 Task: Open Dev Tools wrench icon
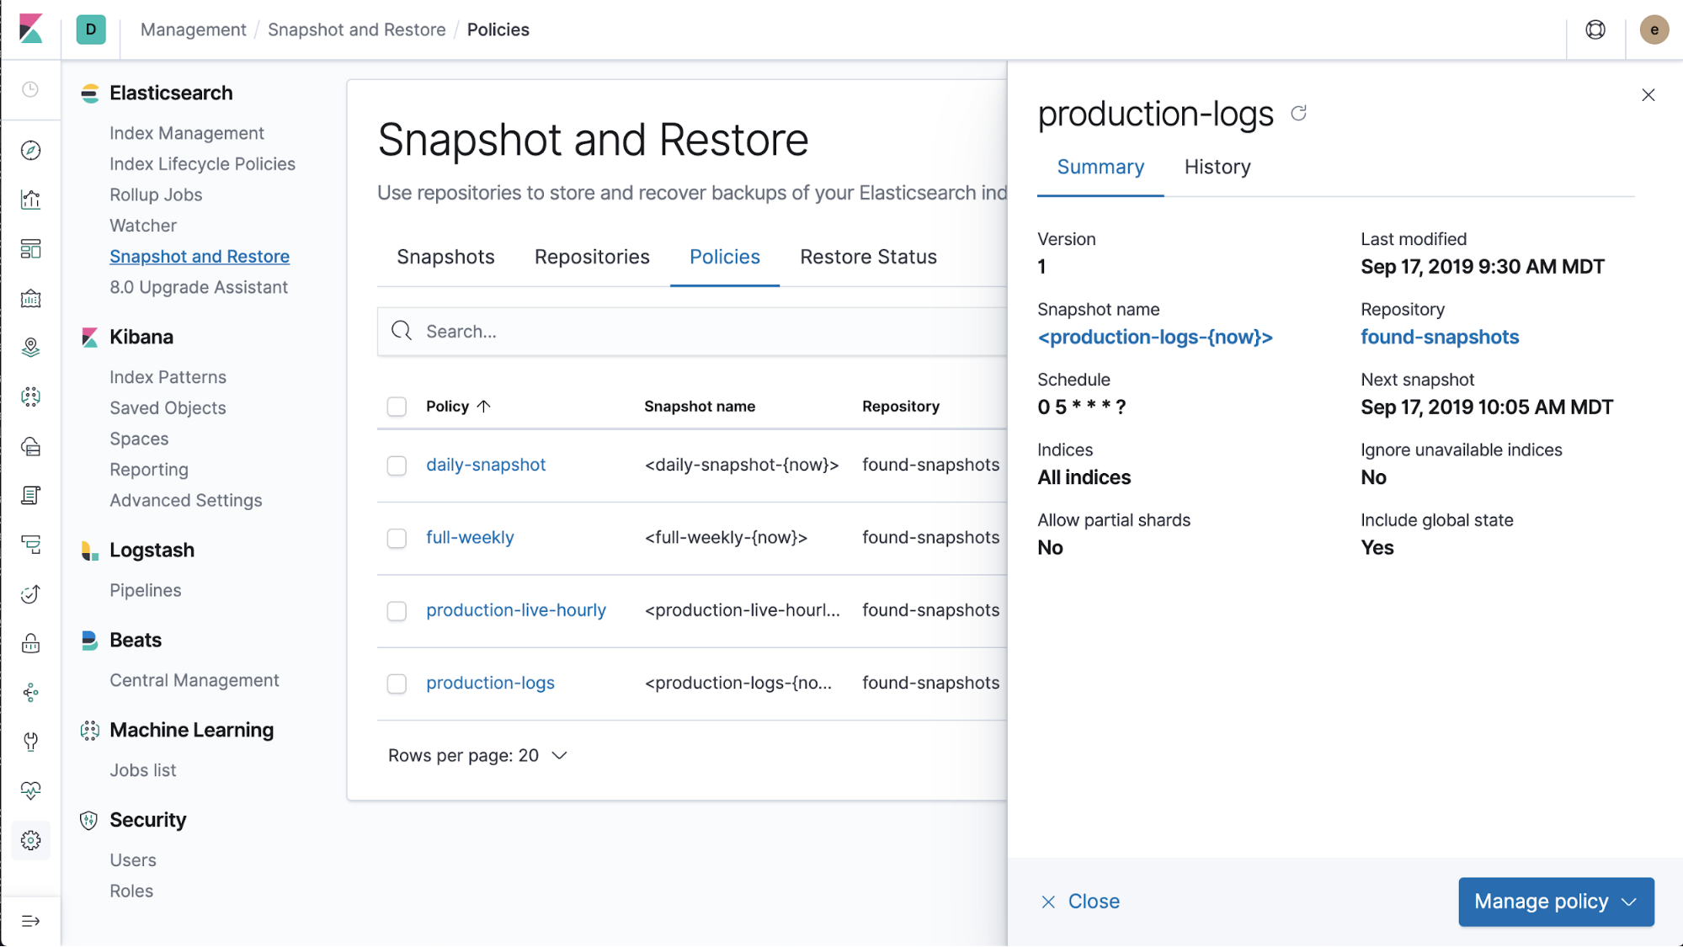click(31, 742)
